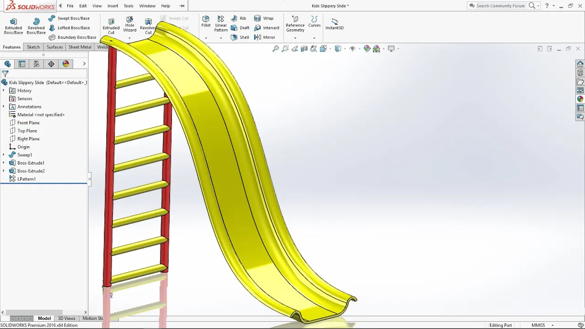
Task: Open the DisplayManager tab
Action: point(66,64)
